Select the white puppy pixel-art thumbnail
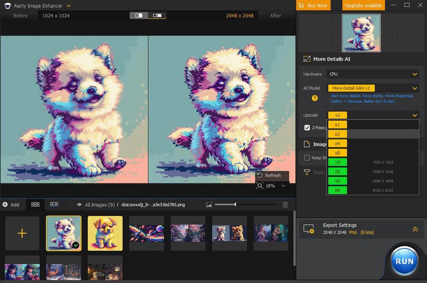 64,233
